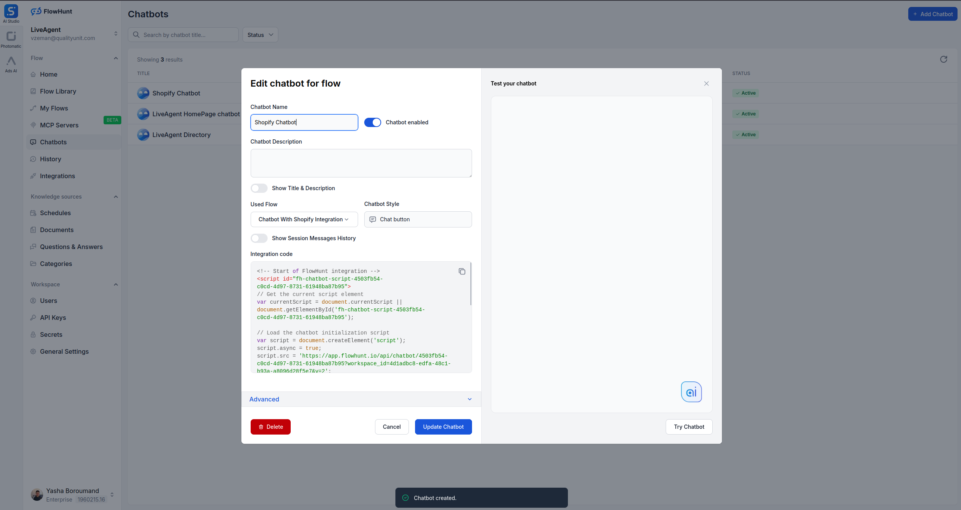Open the History section in the sidebar
Screen dimensions: 961x510
(50, 159)
